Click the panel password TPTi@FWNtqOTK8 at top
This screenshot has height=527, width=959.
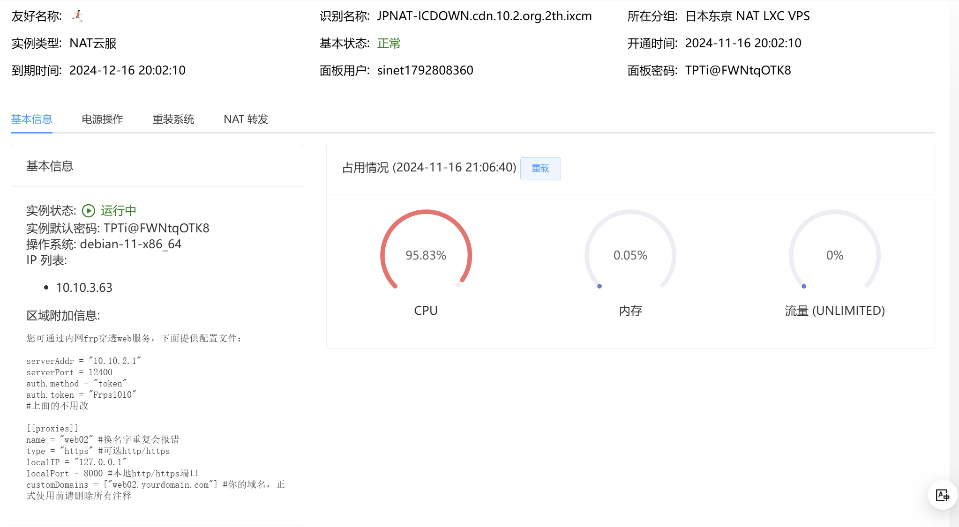click(x=738, y=70)
